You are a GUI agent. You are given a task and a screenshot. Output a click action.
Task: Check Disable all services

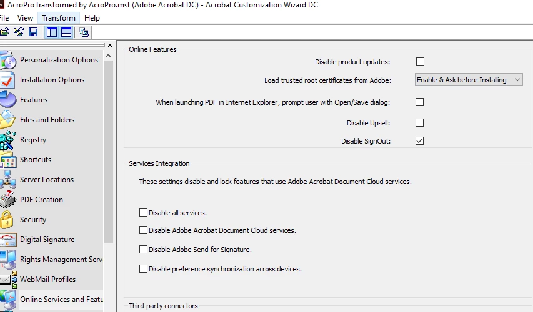pyautogui.click(x=144, y=213)
